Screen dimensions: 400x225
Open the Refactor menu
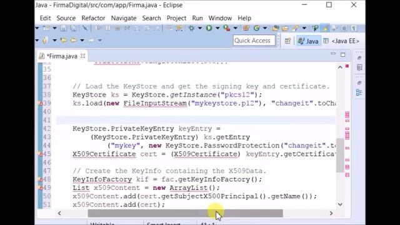pos(93,18)
